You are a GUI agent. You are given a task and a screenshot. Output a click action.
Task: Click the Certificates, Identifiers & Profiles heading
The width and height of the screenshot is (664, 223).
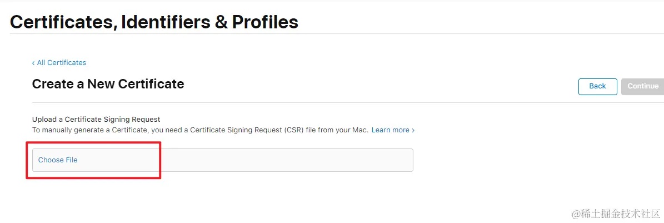(x=154, y=22)
